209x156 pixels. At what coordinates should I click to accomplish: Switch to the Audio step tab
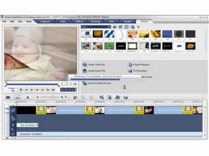click(128, 22)
